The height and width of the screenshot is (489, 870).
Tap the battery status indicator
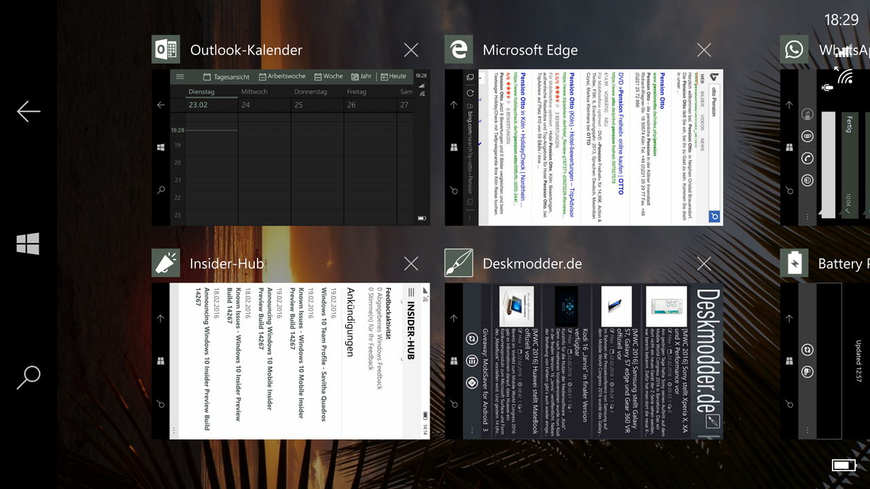(843, 465)
